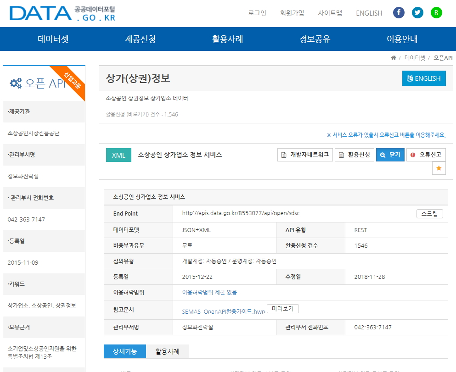
Task: Open SEMAS_OpenAPI활용가이드.hwp link
Action: point(223,311)
